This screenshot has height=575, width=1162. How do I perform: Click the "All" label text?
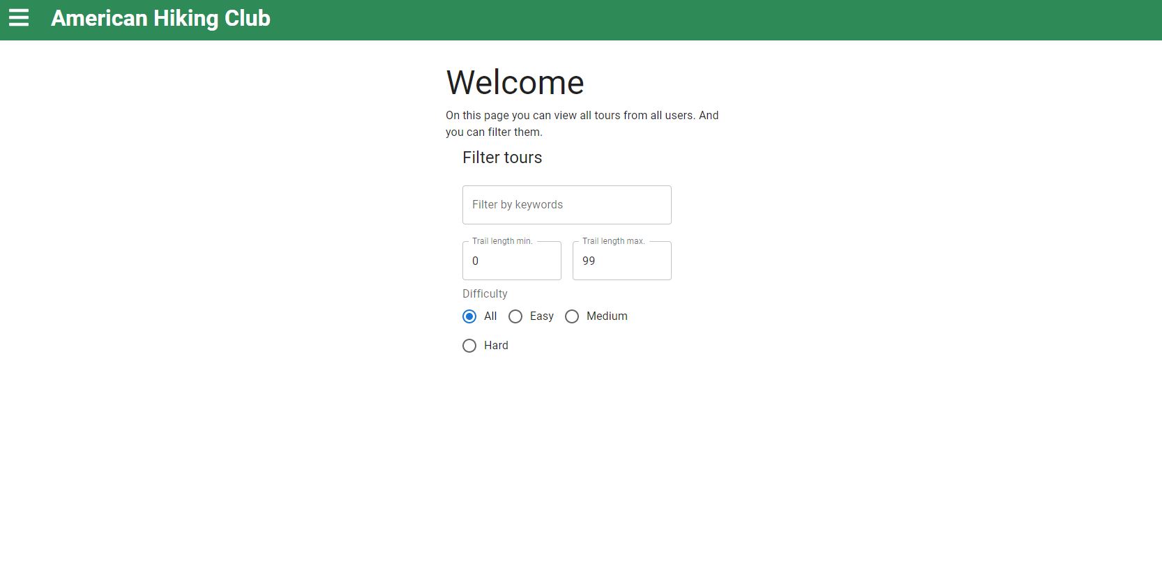click(x=490, y=316)
